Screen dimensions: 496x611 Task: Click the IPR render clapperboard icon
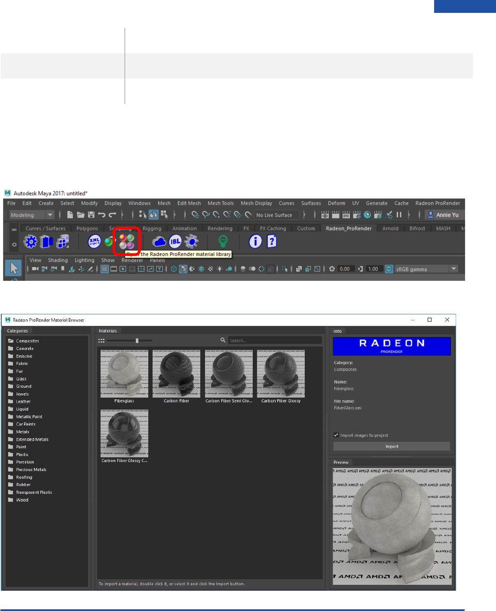point(346,215)
